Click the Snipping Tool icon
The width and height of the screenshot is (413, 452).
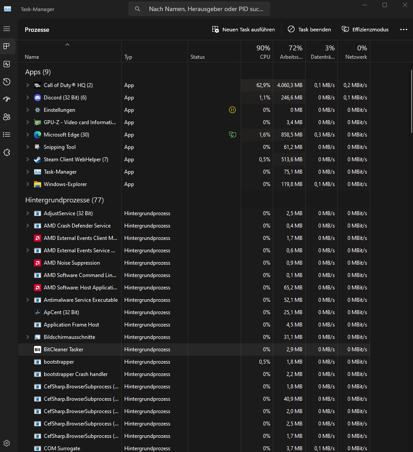click(x=38, y=147)
